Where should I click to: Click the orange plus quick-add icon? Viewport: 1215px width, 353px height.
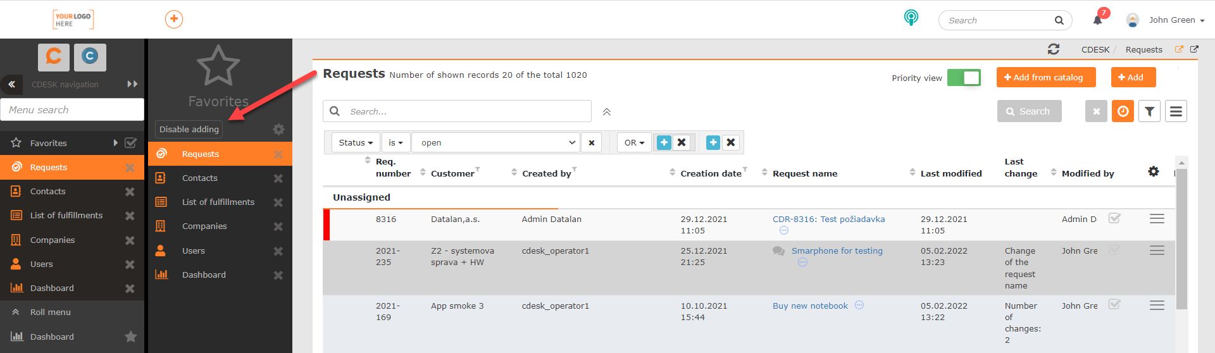tap(174, 19)
